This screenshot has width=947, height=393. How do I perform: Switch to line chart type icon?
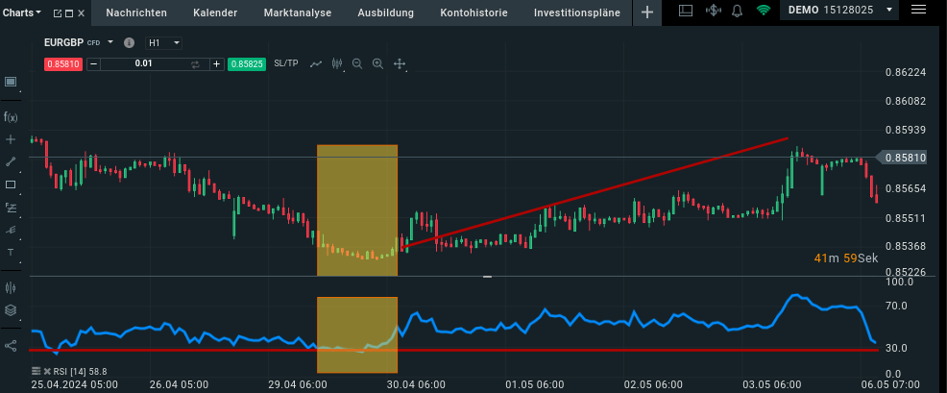316,63
